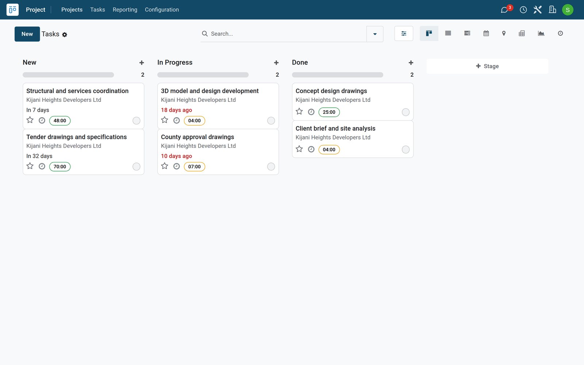
Task: Click the In Progress column progress bar
Action: (203, 75)
